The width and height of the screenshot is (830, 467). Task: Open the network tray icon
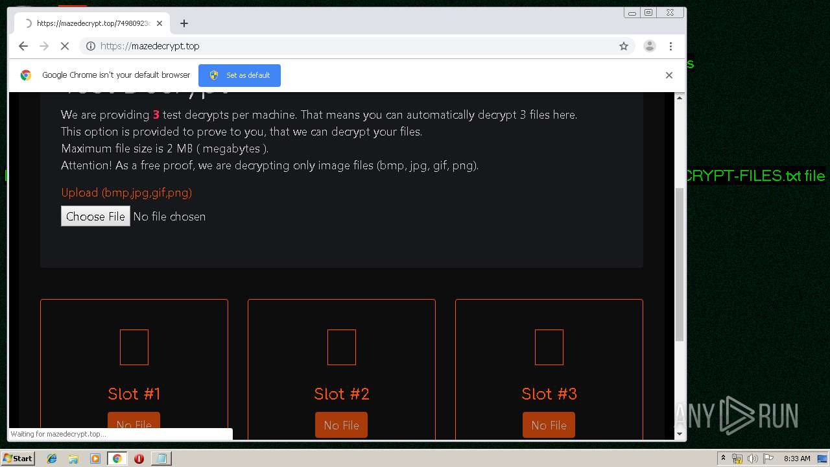[x=737, y=459]
